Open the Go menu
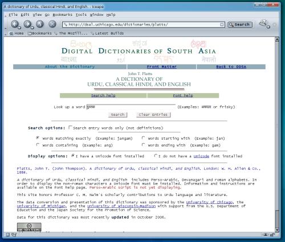Screen dimensions: 285x242 pos(47,15)
